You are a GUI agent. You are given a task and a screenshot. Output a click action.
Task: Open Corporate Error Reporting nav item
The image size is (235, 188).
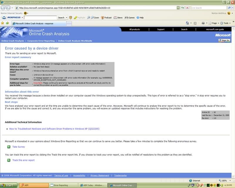point(41,41)
